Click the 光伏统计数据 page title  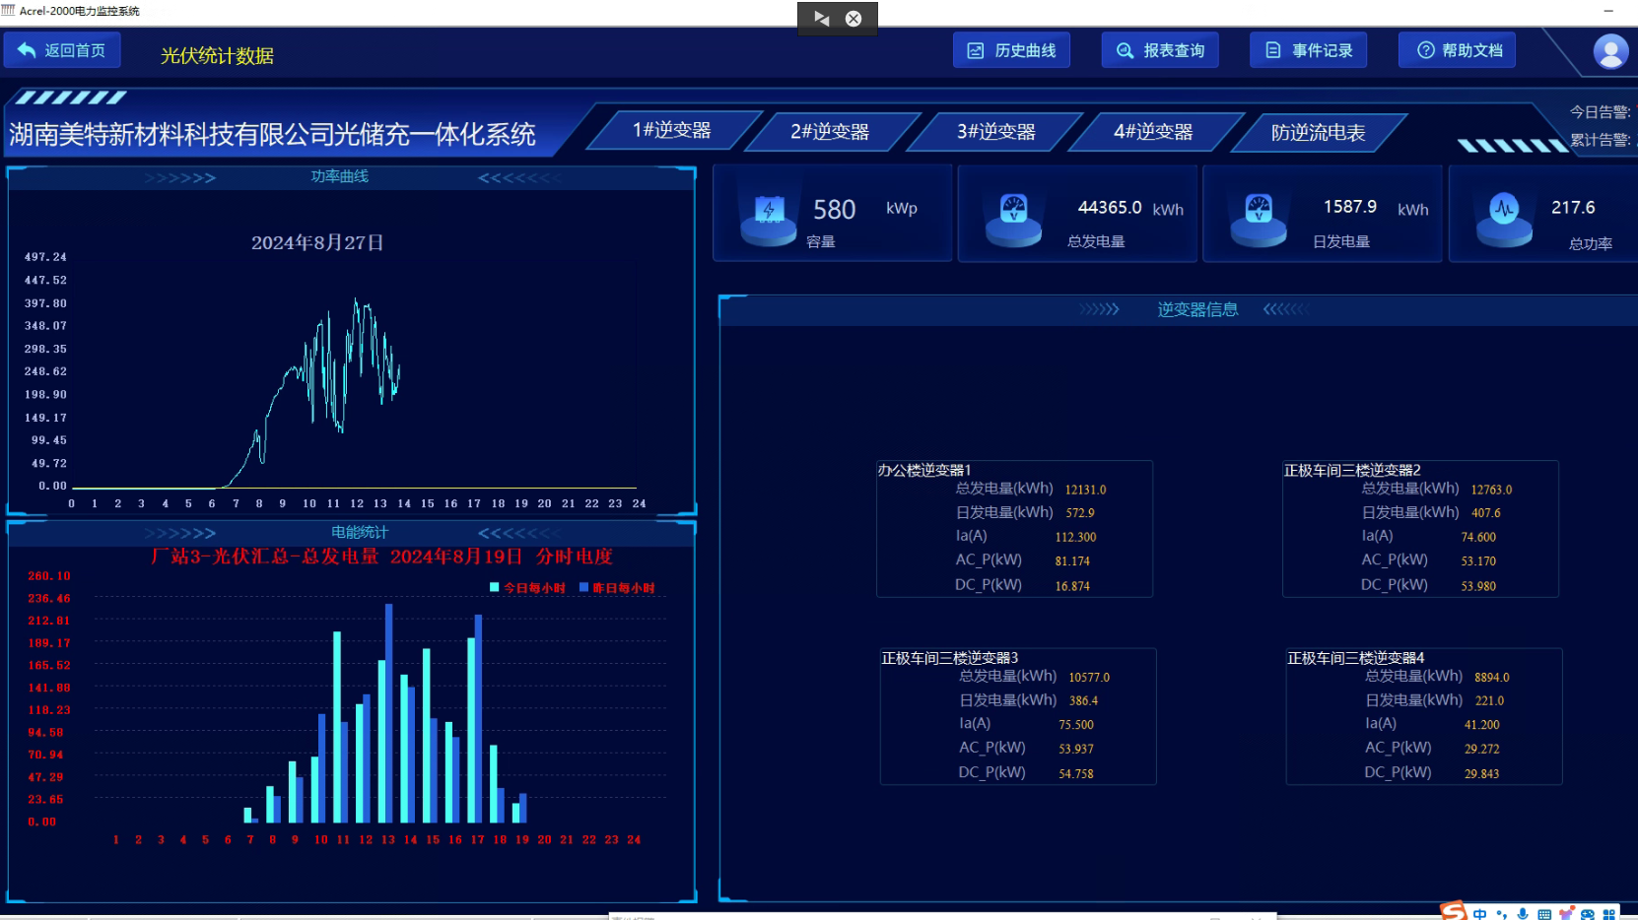pyautogui.click(x=218, y=56)
